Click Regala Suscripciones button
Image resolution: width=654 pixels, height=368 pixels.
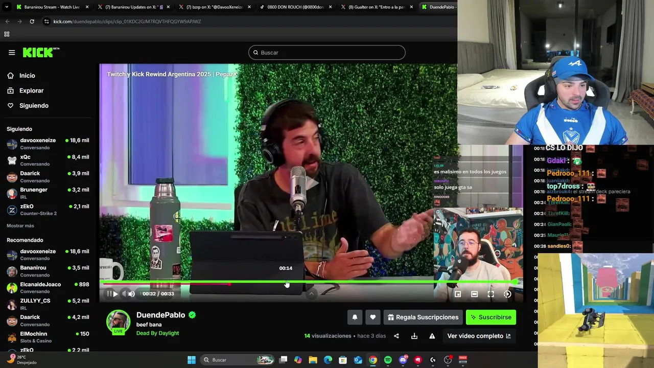(x=423, y=317)
